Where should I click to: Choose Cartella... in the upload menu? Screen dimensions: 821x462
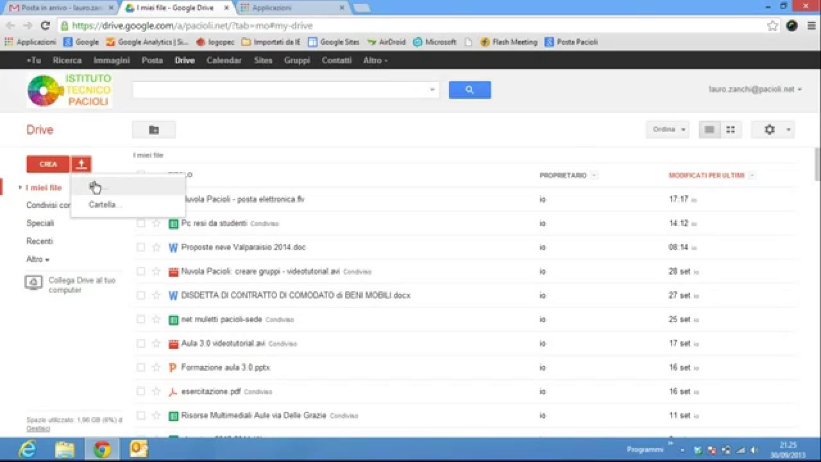[105, 205]
